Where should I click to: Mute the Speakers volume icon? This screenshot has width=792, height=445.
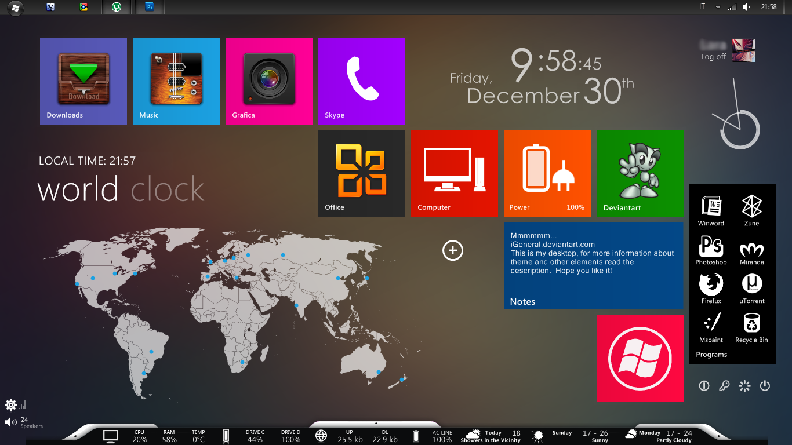tap(10, 422)
